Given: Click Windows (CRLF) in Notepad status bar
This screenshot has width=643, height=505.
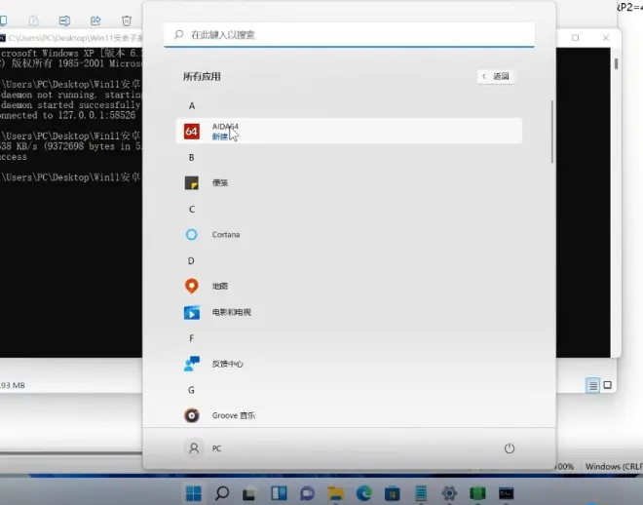Looking at the screenshot, I should (x=614, y=466).
